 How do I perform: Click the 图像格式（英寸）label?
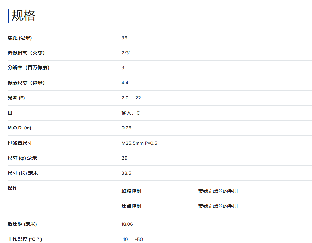coord(26,53)
